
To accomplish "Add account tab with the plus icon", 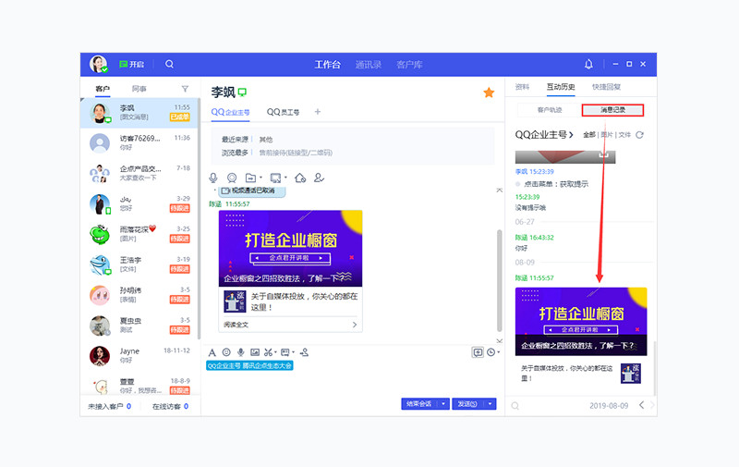I will [x=317, y=112].
